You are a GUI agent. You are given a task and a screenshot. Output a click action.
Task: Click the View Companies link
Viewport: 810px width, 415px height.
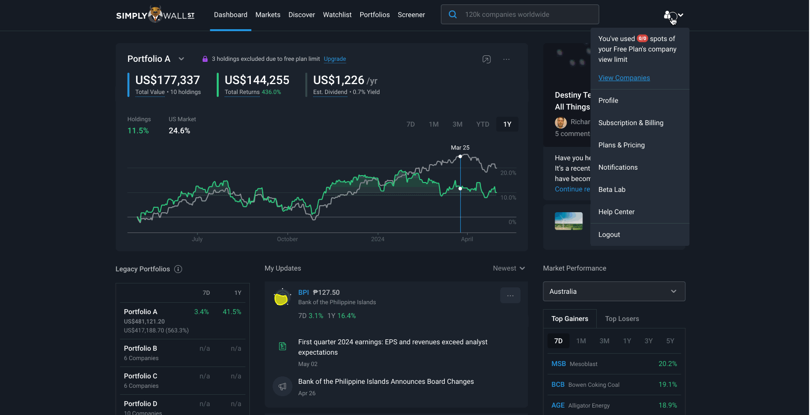pos(624,78)
